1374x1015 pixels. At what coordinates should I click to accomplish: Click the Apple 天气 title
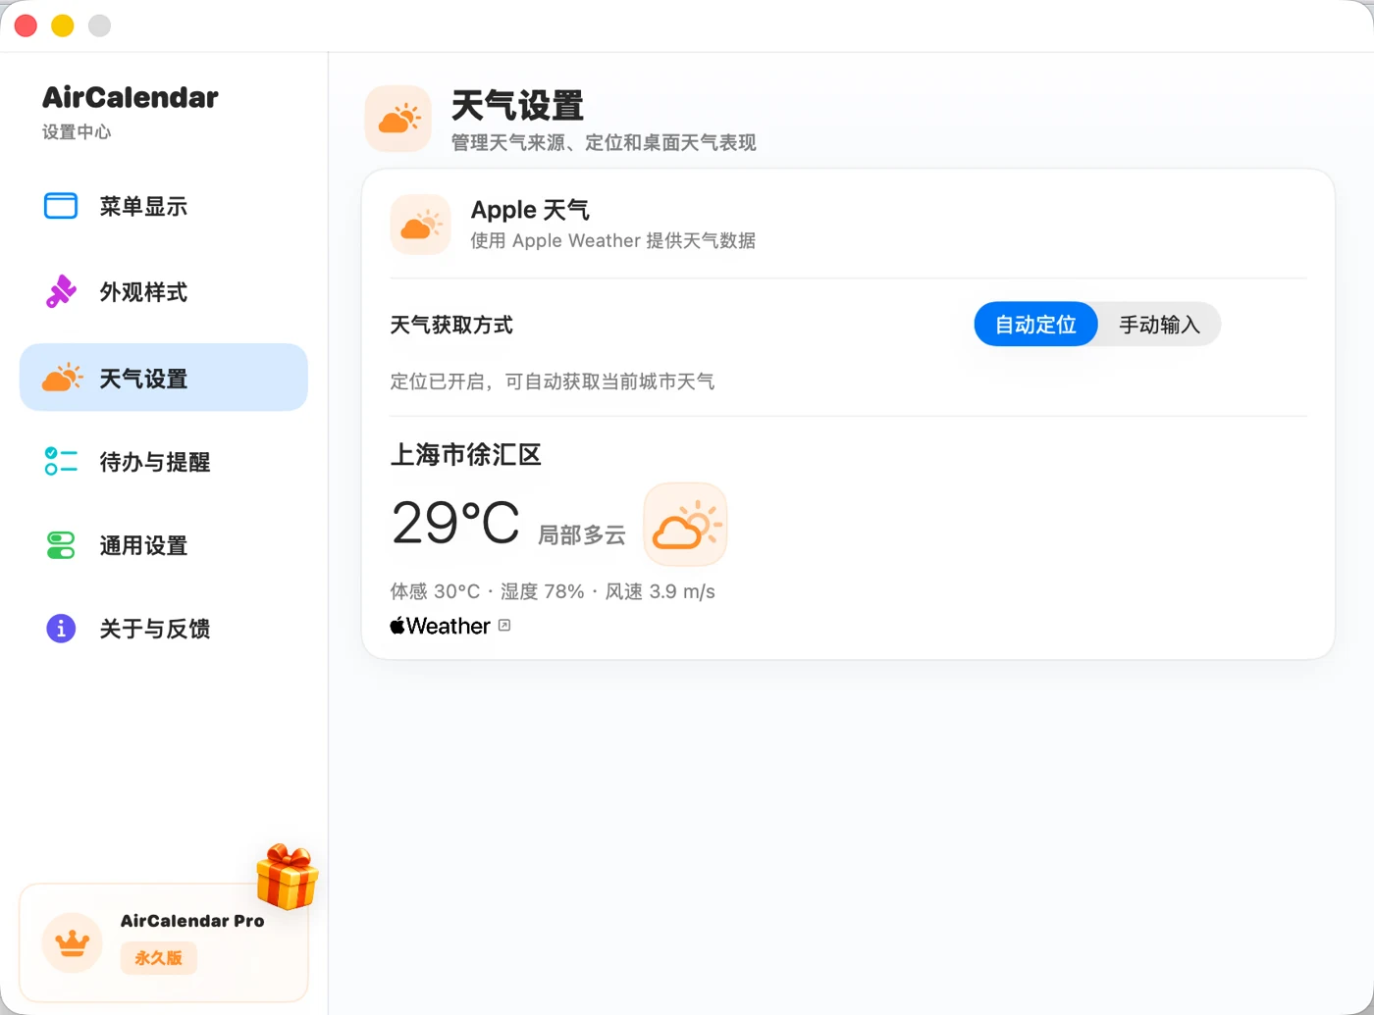(x=530, y=210)
